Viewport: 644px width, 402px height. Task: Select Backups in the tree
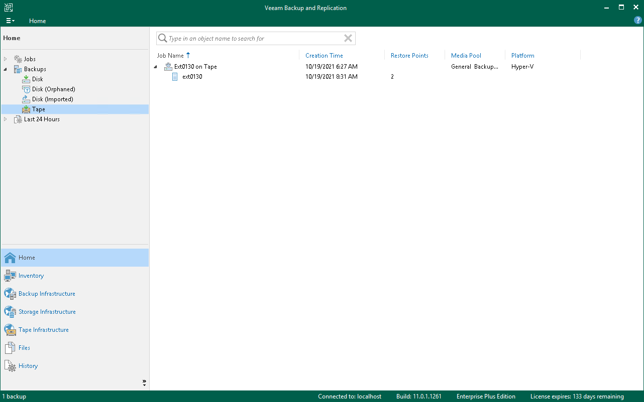pyautogui.click(x=35, y=69)
